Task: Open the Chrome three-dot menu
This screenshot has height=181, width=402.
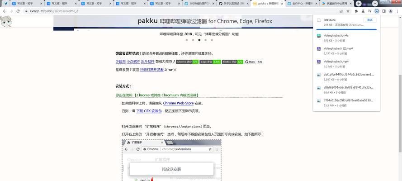Action: click(397, 11)
